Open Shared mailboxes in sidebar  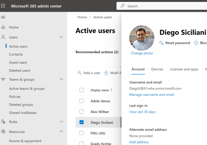[23, 113]
